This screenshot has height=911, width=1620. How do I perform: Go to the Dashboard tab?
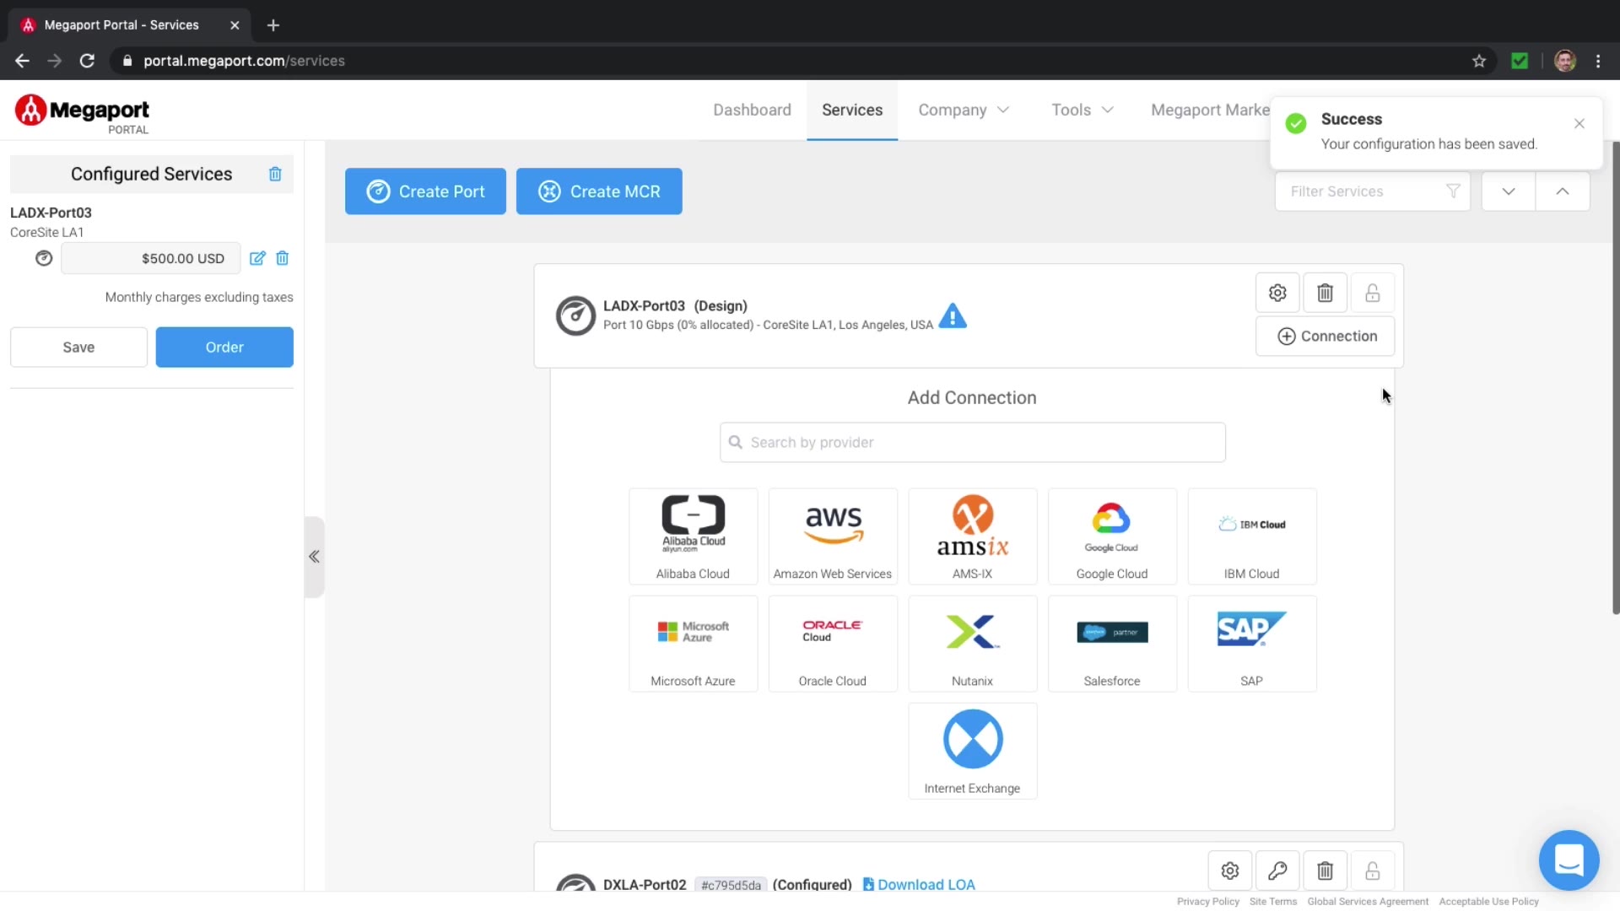tap(752, 110)
